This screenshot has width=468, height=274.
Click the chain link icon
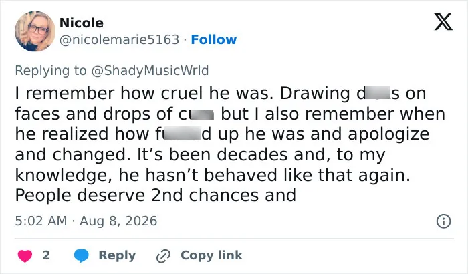[x=163, y=256]
